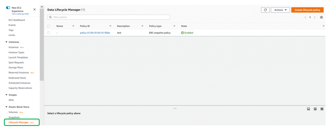This screenshot has height=129, width=330.
Task: Open Capacity Reservations in sidebar
Action: point(20,88)
